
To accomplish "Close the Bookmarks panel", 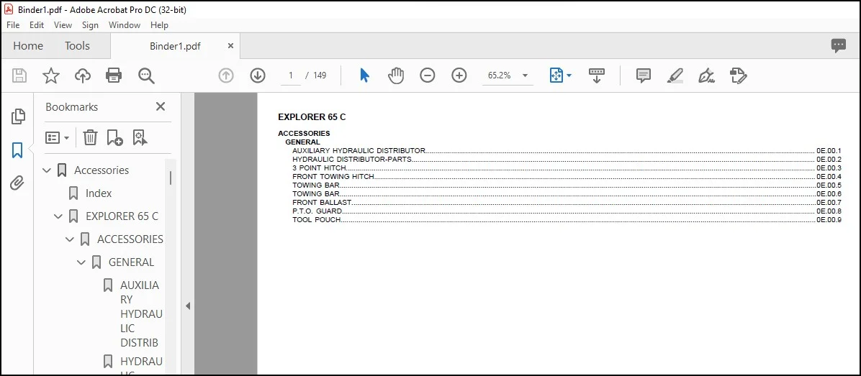I will click(161, 106).
